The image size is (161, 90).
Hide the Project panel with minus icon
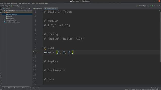[x=31, y=8]
